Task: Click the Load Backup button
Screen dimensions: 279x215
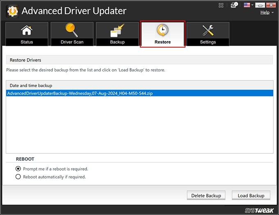Action: [x=251, y=195]
